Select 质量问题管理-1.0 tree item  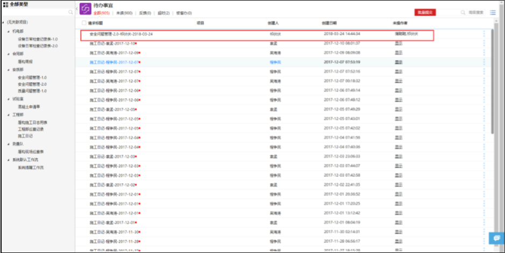32,91
